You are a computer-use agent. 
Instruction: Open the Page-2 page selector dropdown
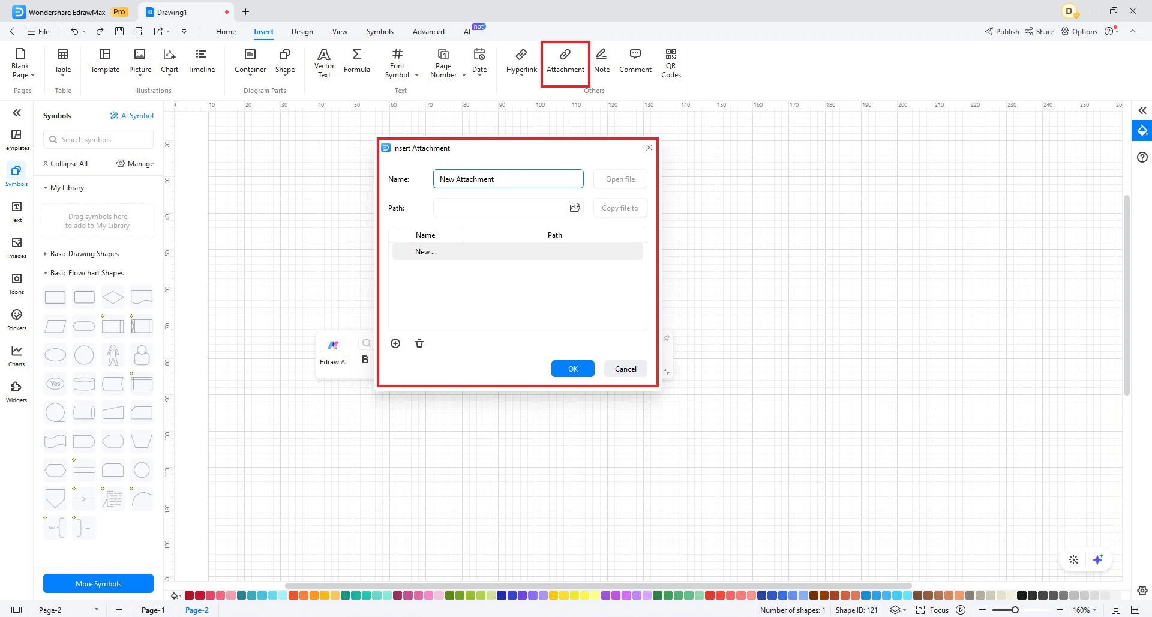96,610
